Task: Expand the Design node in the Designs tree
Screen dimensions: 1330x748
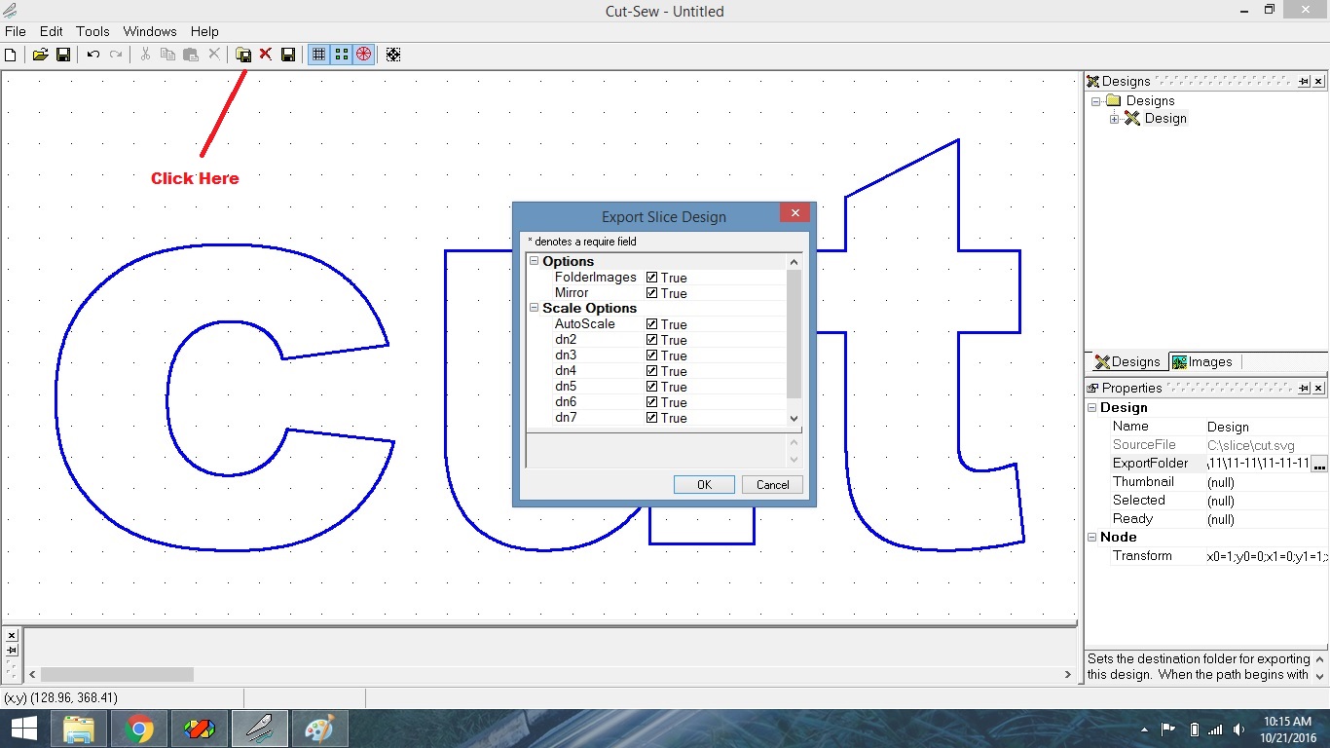Action: click(1114, 118)
